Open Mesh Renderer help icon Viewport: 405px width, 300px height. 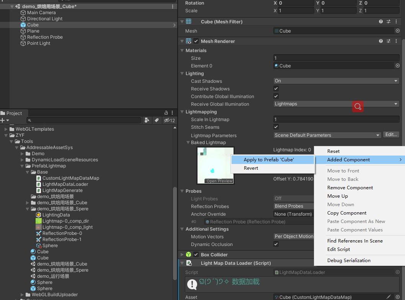click(381, 41)
